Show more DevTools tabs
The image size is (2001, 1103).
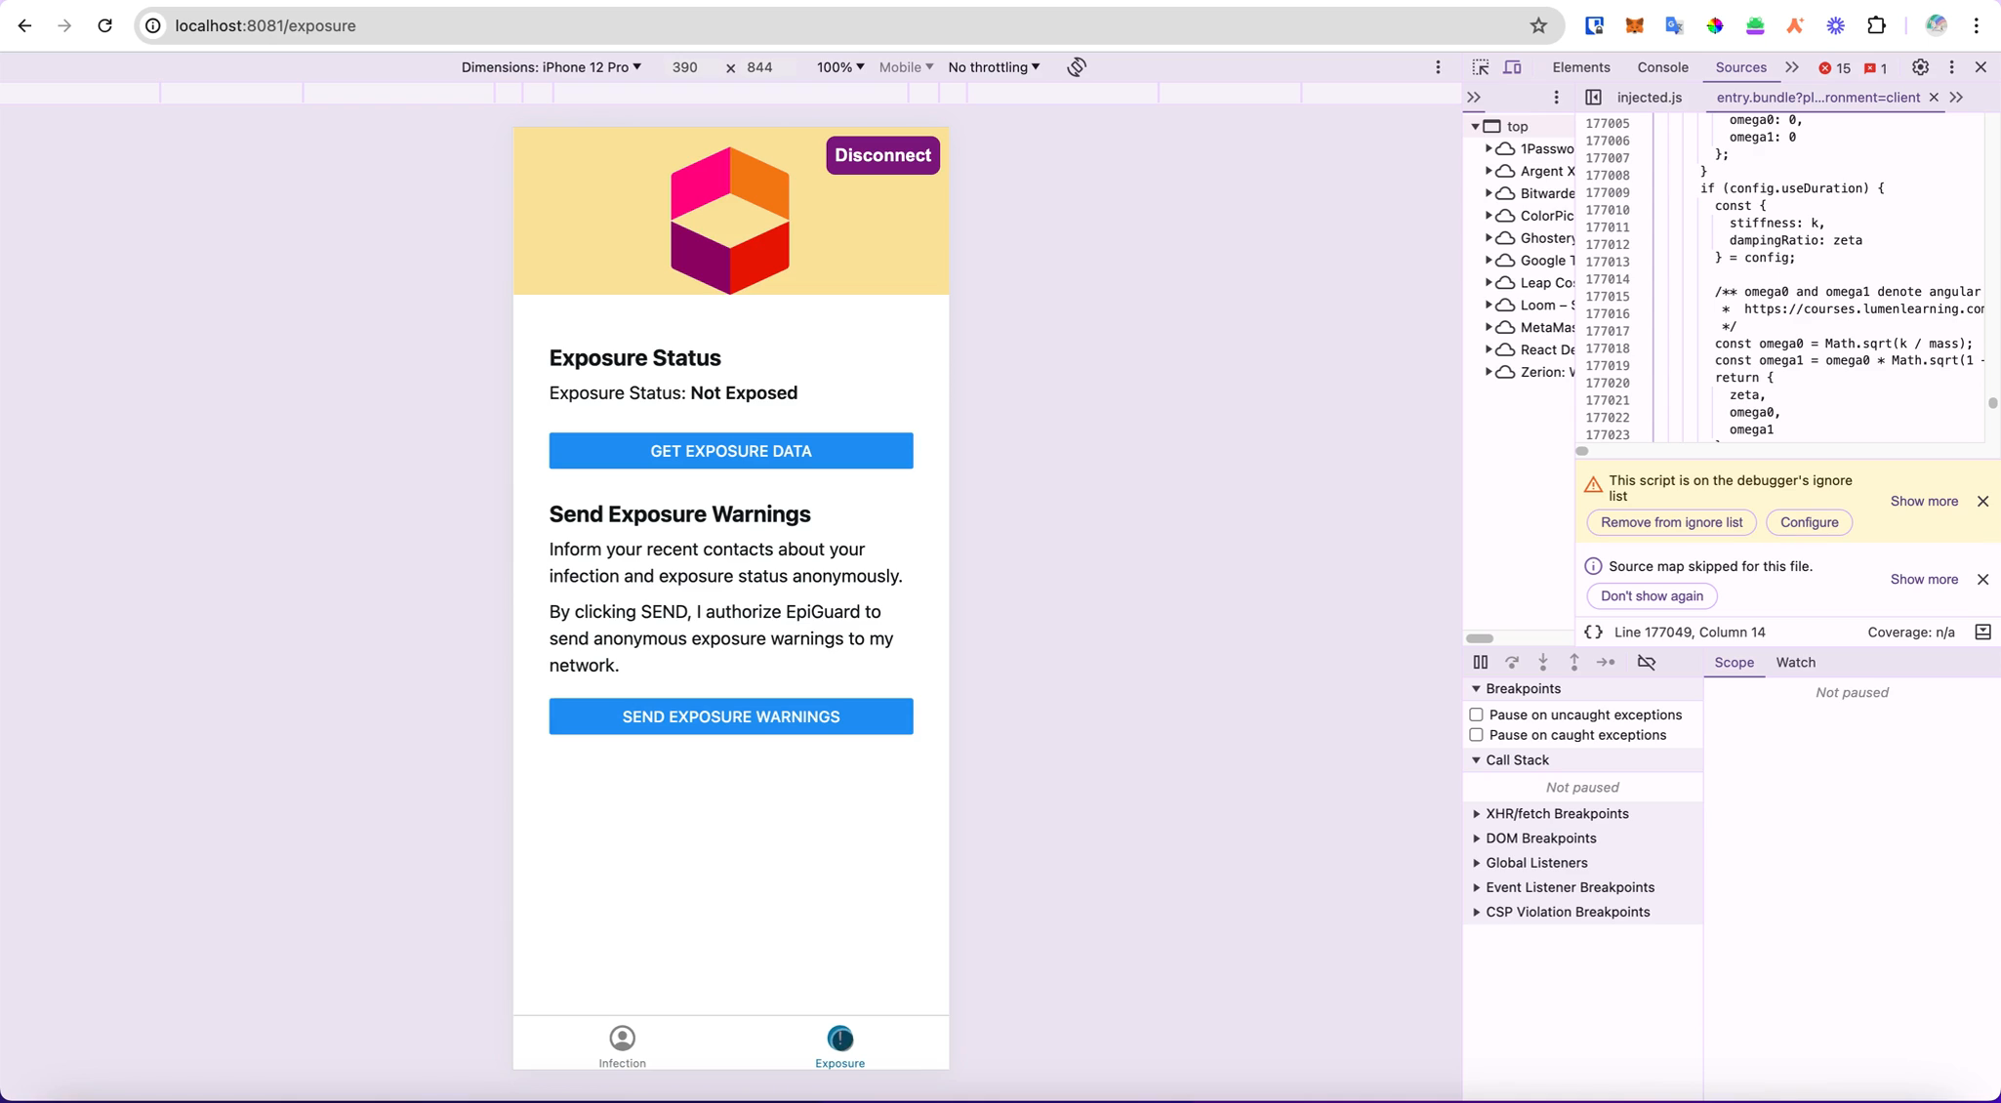(1791, 67)
